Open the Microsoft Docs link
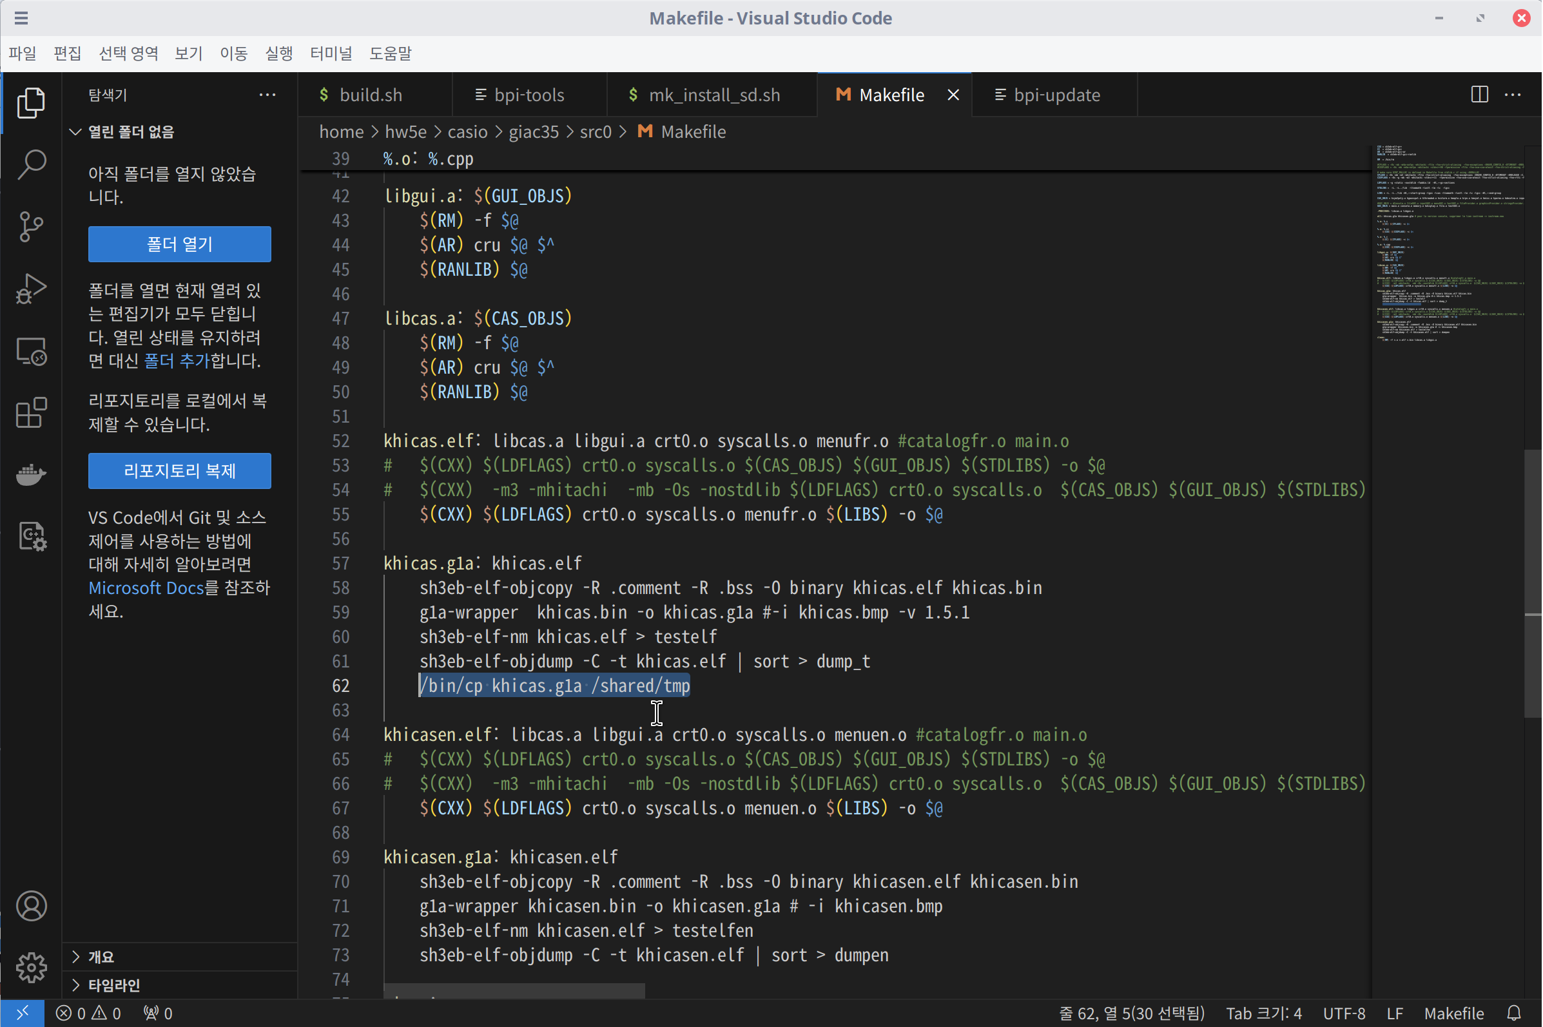This screenshot has height=1027, width=1543. tap(146, 588)
